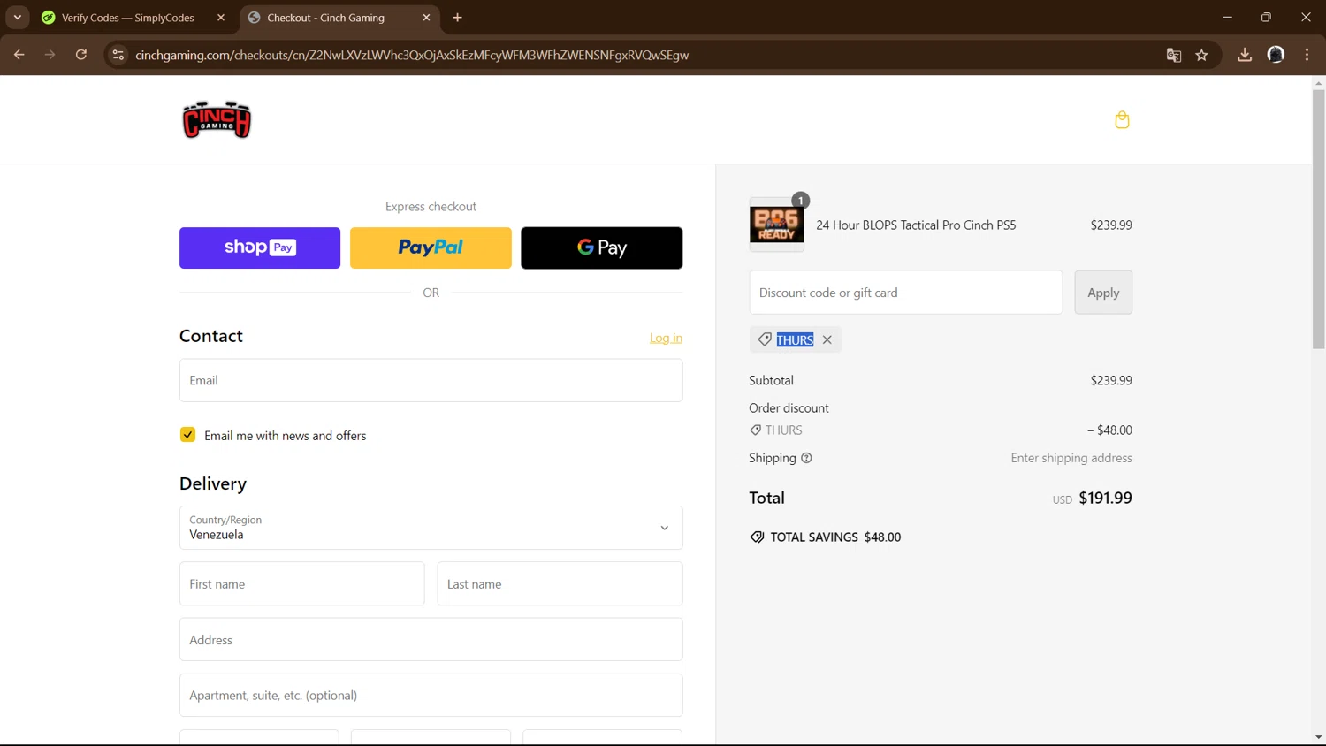Click the page vertical scrollbar
Viewport: 1326px width, 746px height.
[1318, 221]
